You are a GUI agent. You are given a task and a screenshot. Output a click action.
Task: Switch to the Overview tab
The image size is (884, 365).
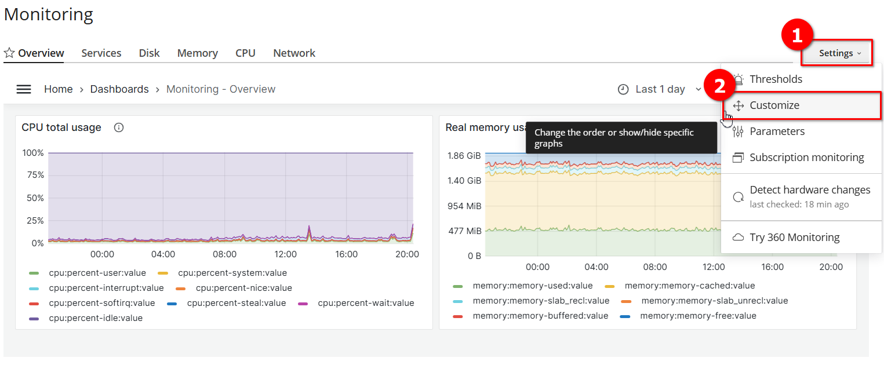(x=41, y=53)
